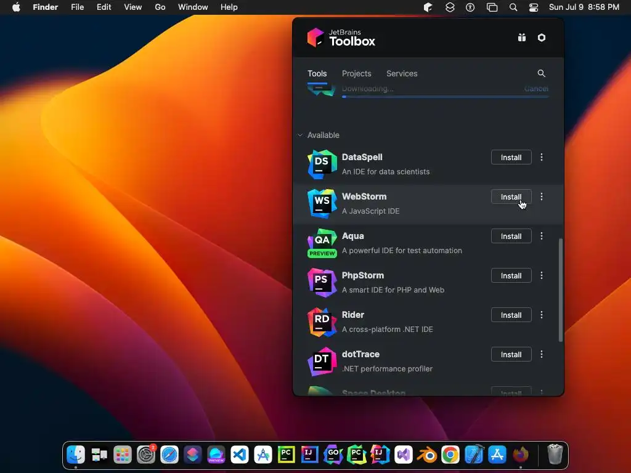The image size is (631, 473).
Task: Click the Aqua QA preview logo icon
Action: [x=322, y=243]
